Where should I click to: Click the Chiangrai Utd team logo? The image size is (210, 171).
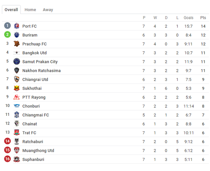pos(17,79)
